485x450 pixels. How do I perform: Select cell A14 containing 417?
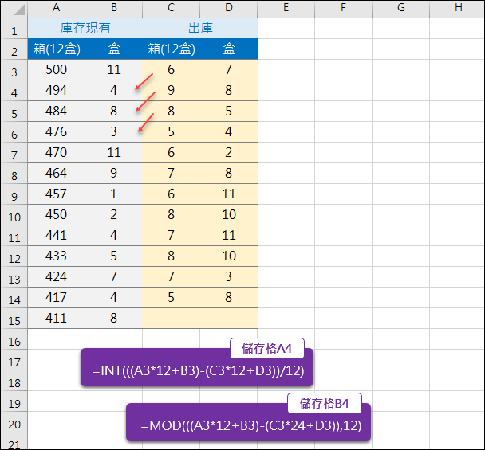pos(57,297)
